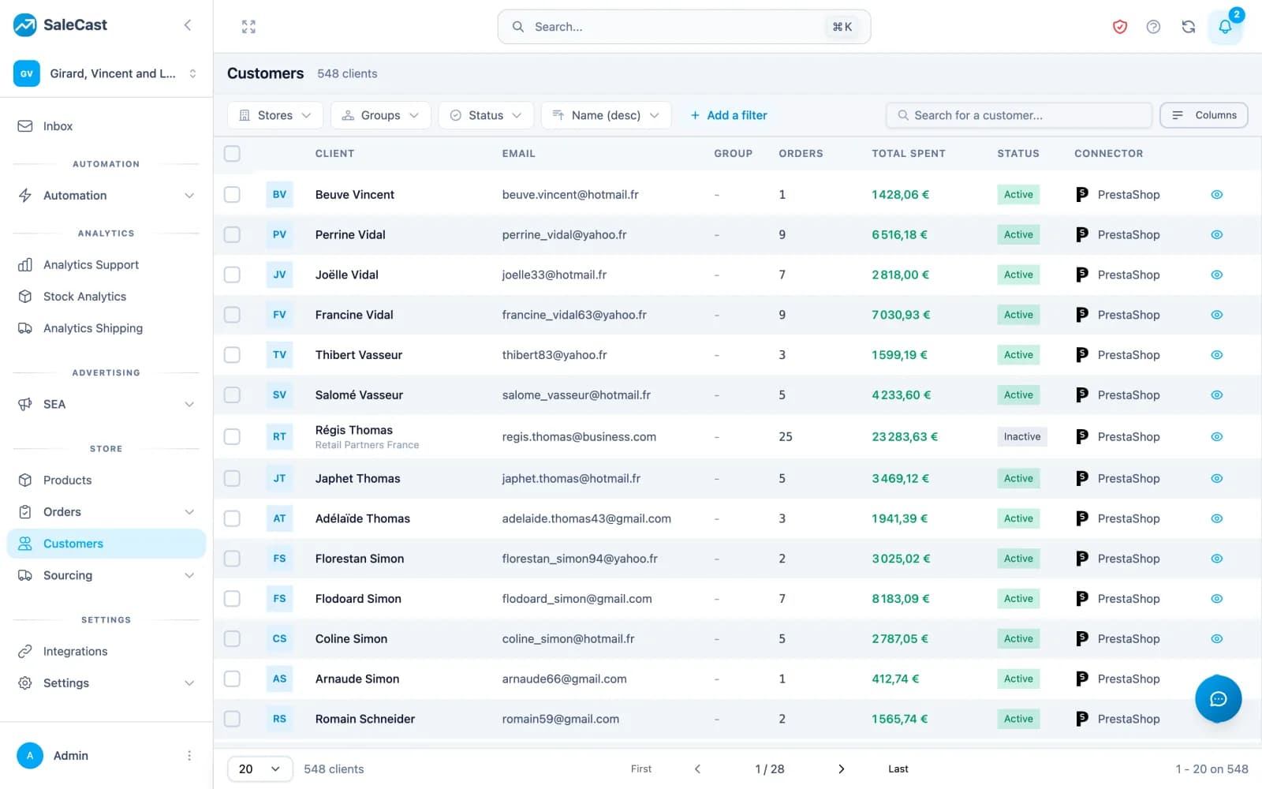Click the GV store avatar
Viewport: 1262px width, 789px height.
pyautogui.click(x=27, y=73)
